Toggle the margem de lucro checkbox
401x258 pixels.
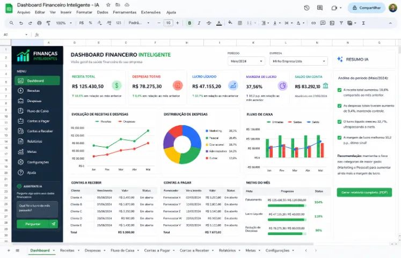tap(339, 138)
